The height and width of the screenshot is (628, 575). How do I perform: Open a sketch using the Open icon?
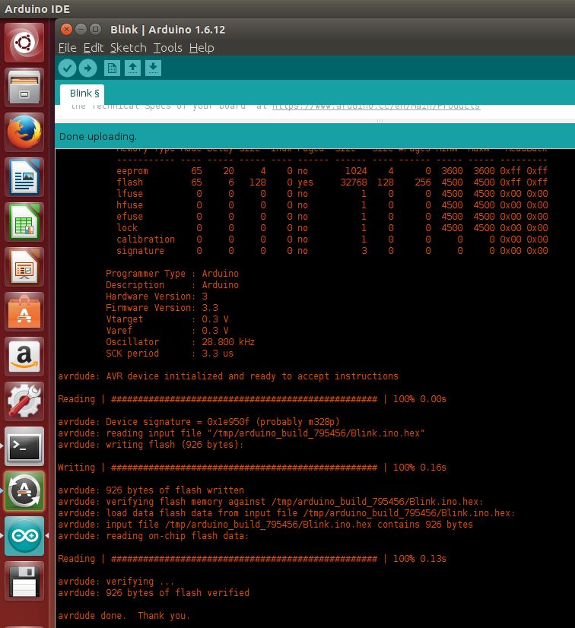tap(132, 68)
